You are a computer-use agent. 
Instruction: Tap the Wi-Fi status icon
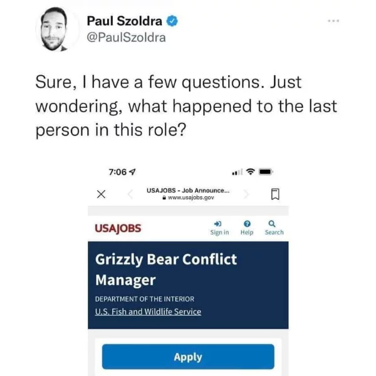tap(250, 172)
